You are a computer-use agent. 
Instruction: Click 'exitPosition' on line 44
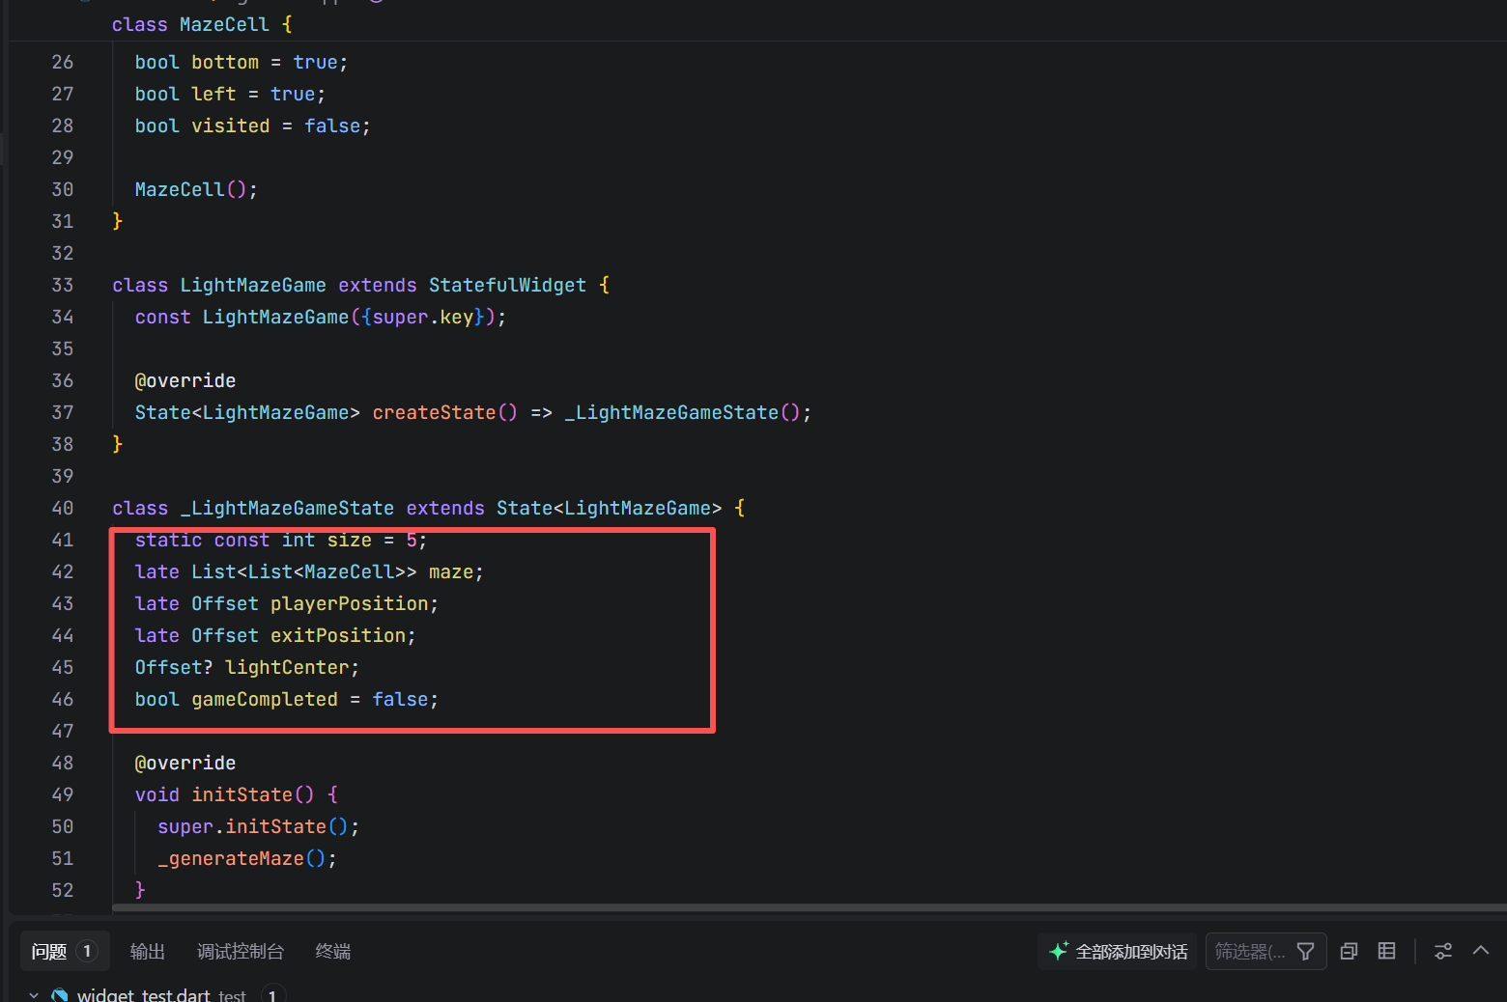[x=338, y=635]
